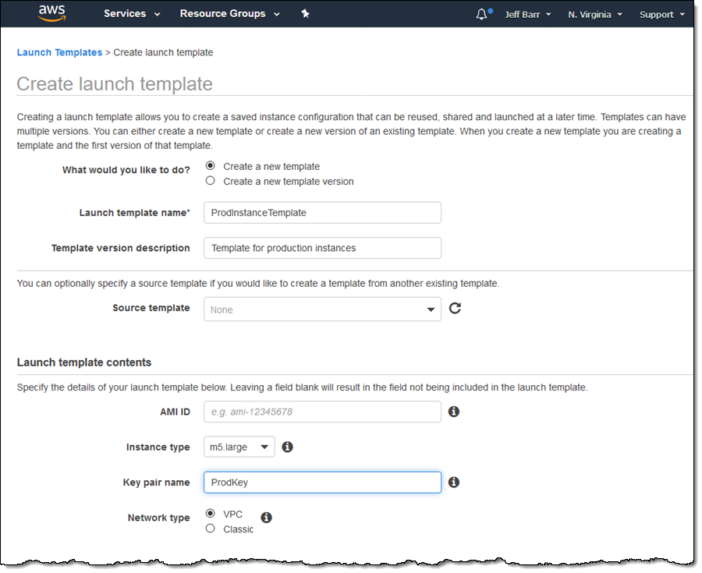Click the pin shortcut icon in navbar
Image resolution: width=702 pixels, height=573 pixels.
pyautogui.click(x=305, y=14)
